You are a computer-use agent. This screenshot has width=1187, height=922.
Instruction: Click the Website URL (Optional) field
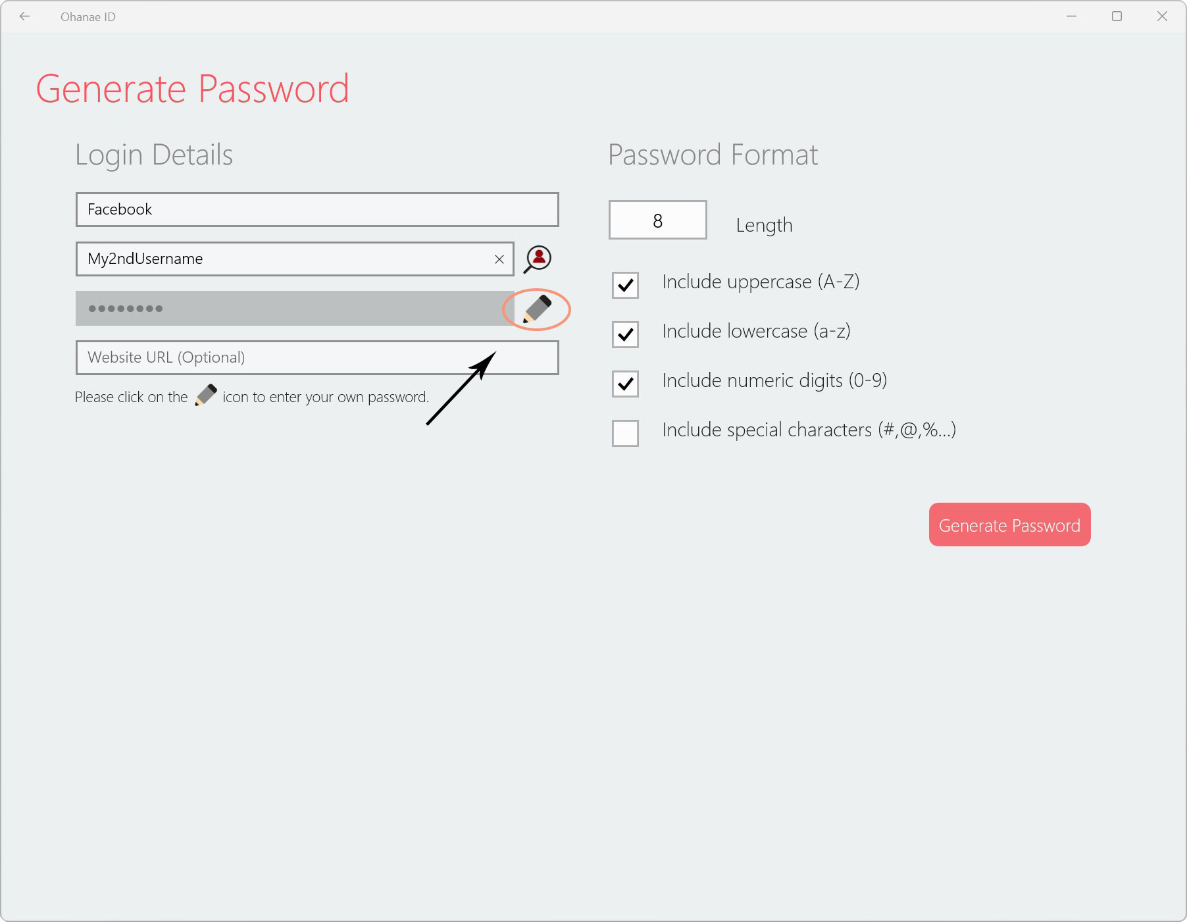317,357
